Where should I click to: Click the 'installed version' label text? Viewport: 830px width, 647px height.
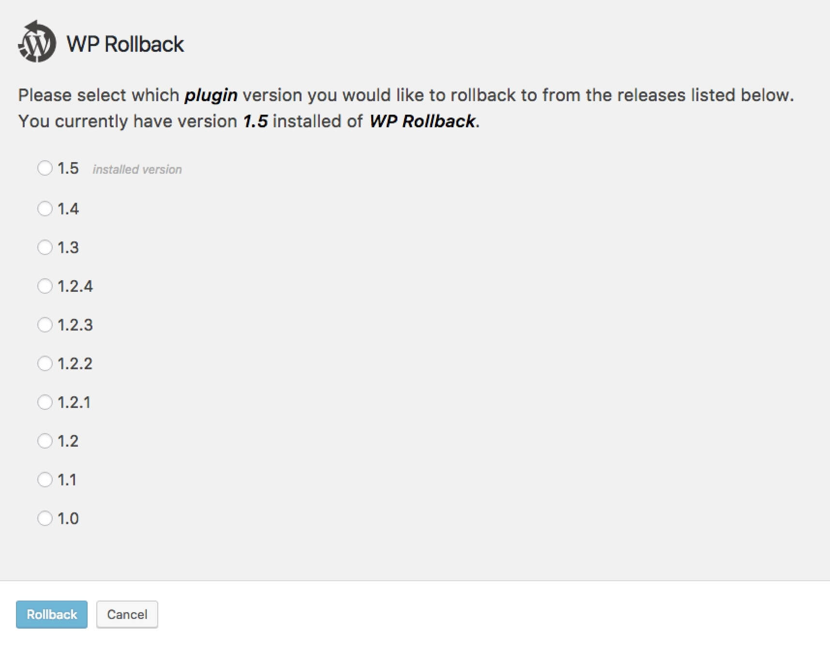[x=137, y=169]
